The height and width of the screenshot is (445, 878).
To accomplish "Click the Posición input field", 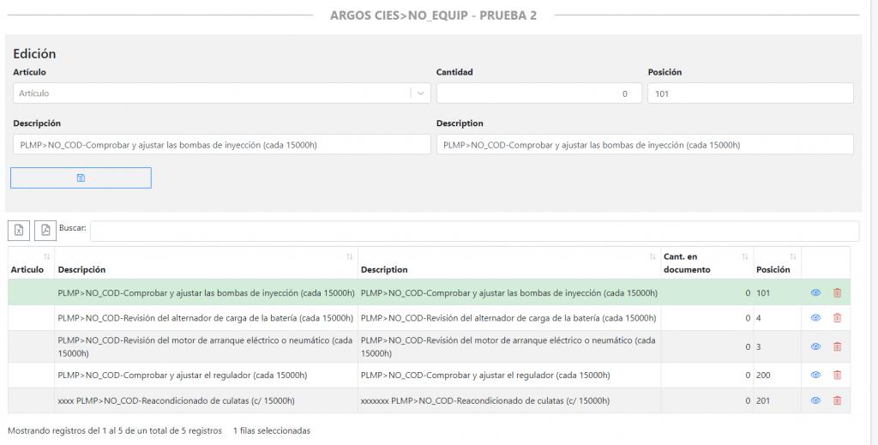I will click(749, 93).
